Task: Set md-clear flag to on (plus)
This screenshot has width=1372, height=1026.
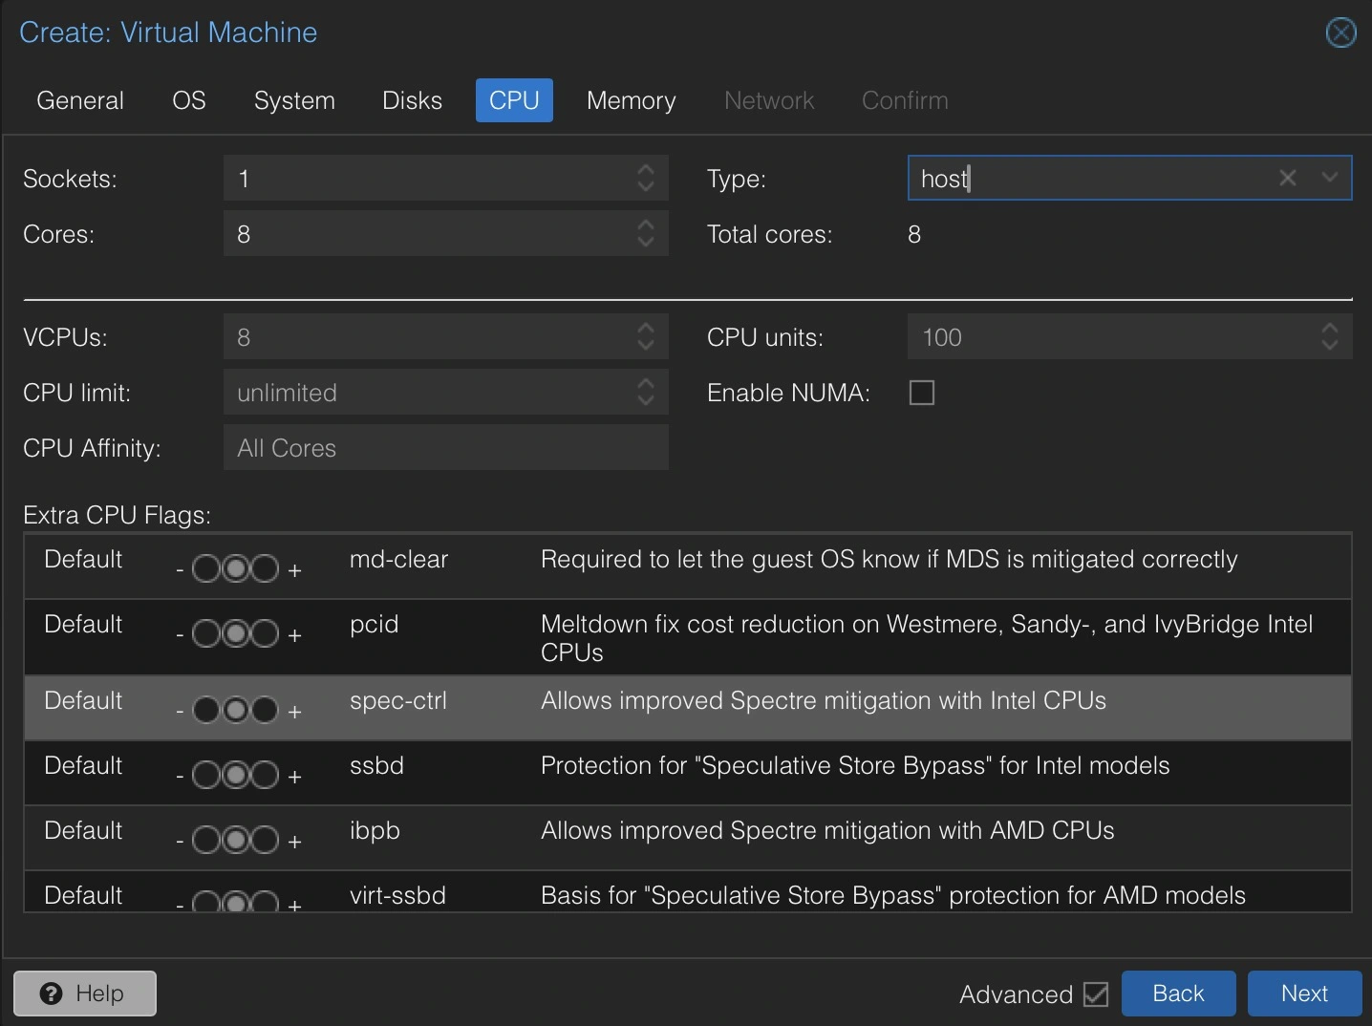Action: point(265,568)
